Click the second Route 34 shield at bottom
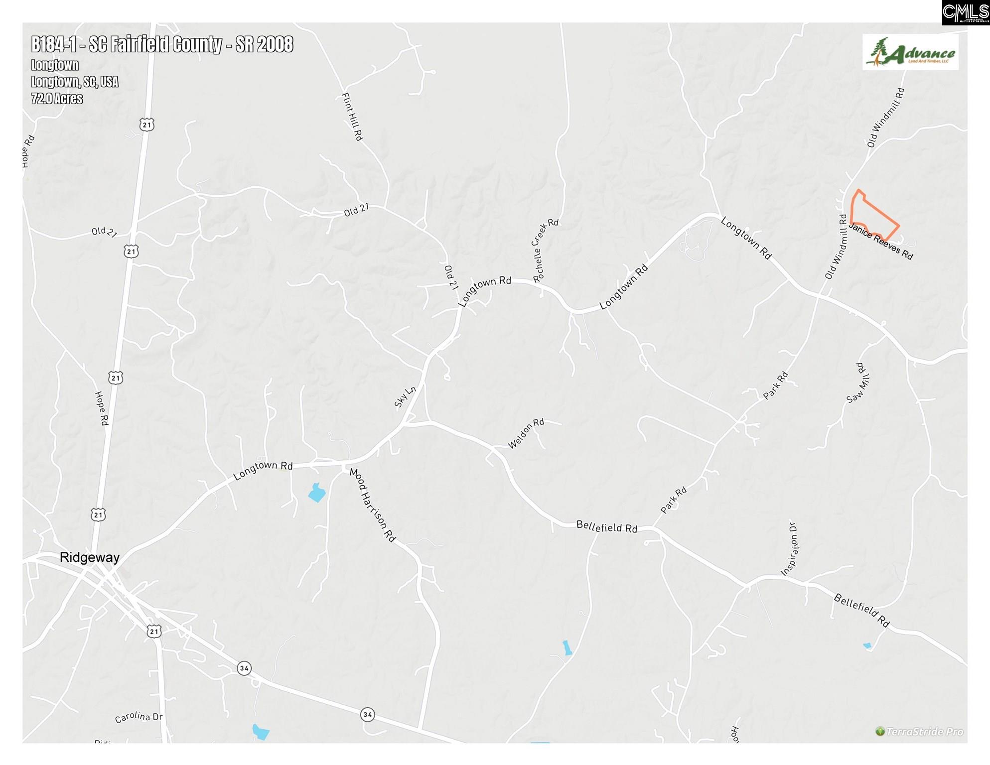This screenshot has height=765, width=990. click(367, 714)
